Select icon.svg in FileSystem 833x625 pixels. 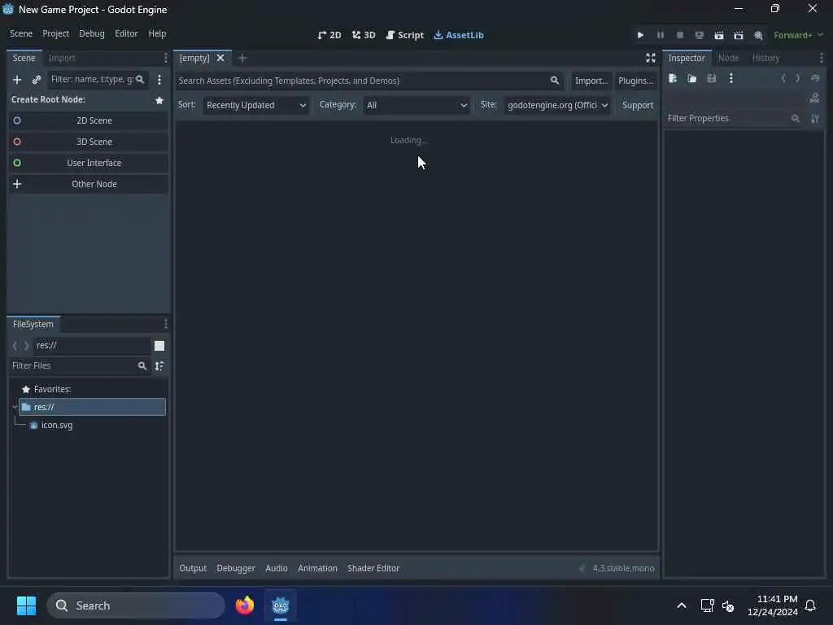click(57, 425)
